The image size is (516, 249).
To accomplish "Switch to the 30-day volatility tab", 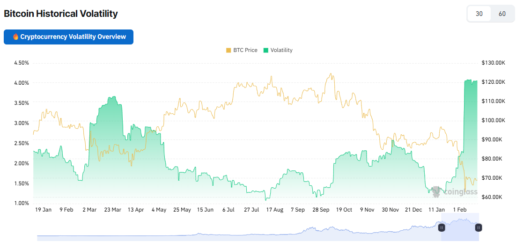I will click(x=479, y=14).
